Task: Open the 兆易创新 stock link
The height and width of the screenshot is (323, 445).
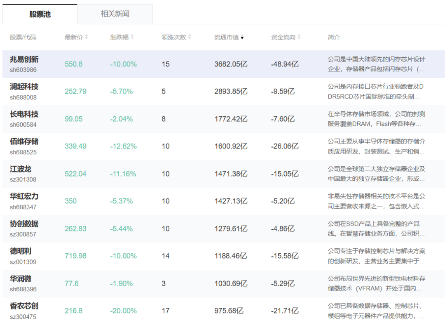Action: [x=24, y=59]
